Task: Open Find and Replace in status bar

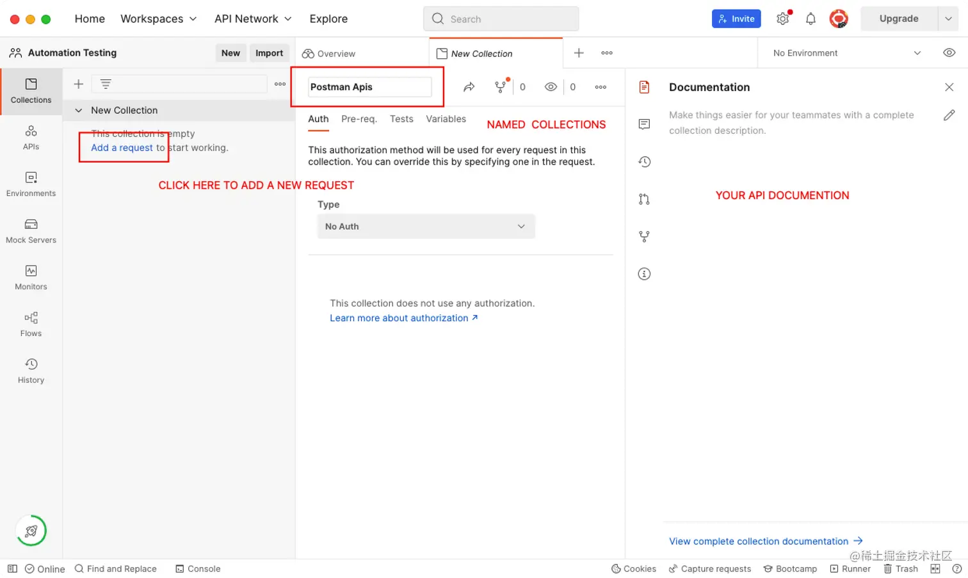Action: click(116, 569)
